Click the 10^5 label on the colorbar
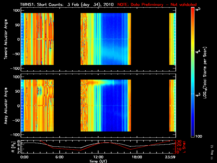This screenshot has height=163, width=217. pos(198,9)
